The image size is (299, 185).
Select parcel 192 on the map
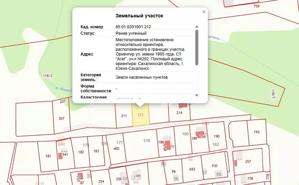257,132
